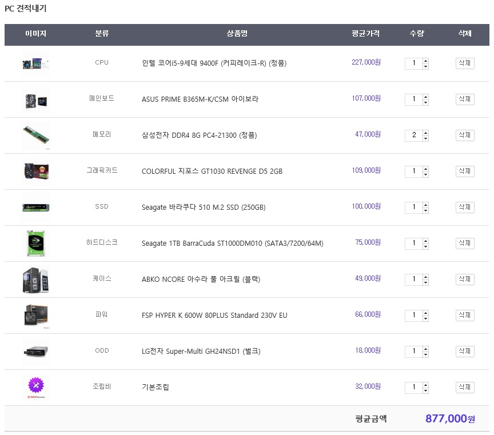
Task: Open Seagate 1TB BarraCuda ST1000DM010 product
Action: [x=233, y=243]
